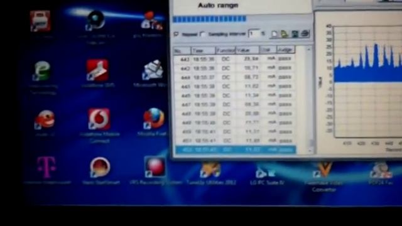
Task: Click the data table scroll up arrow
Action: (x=309, y=49)
